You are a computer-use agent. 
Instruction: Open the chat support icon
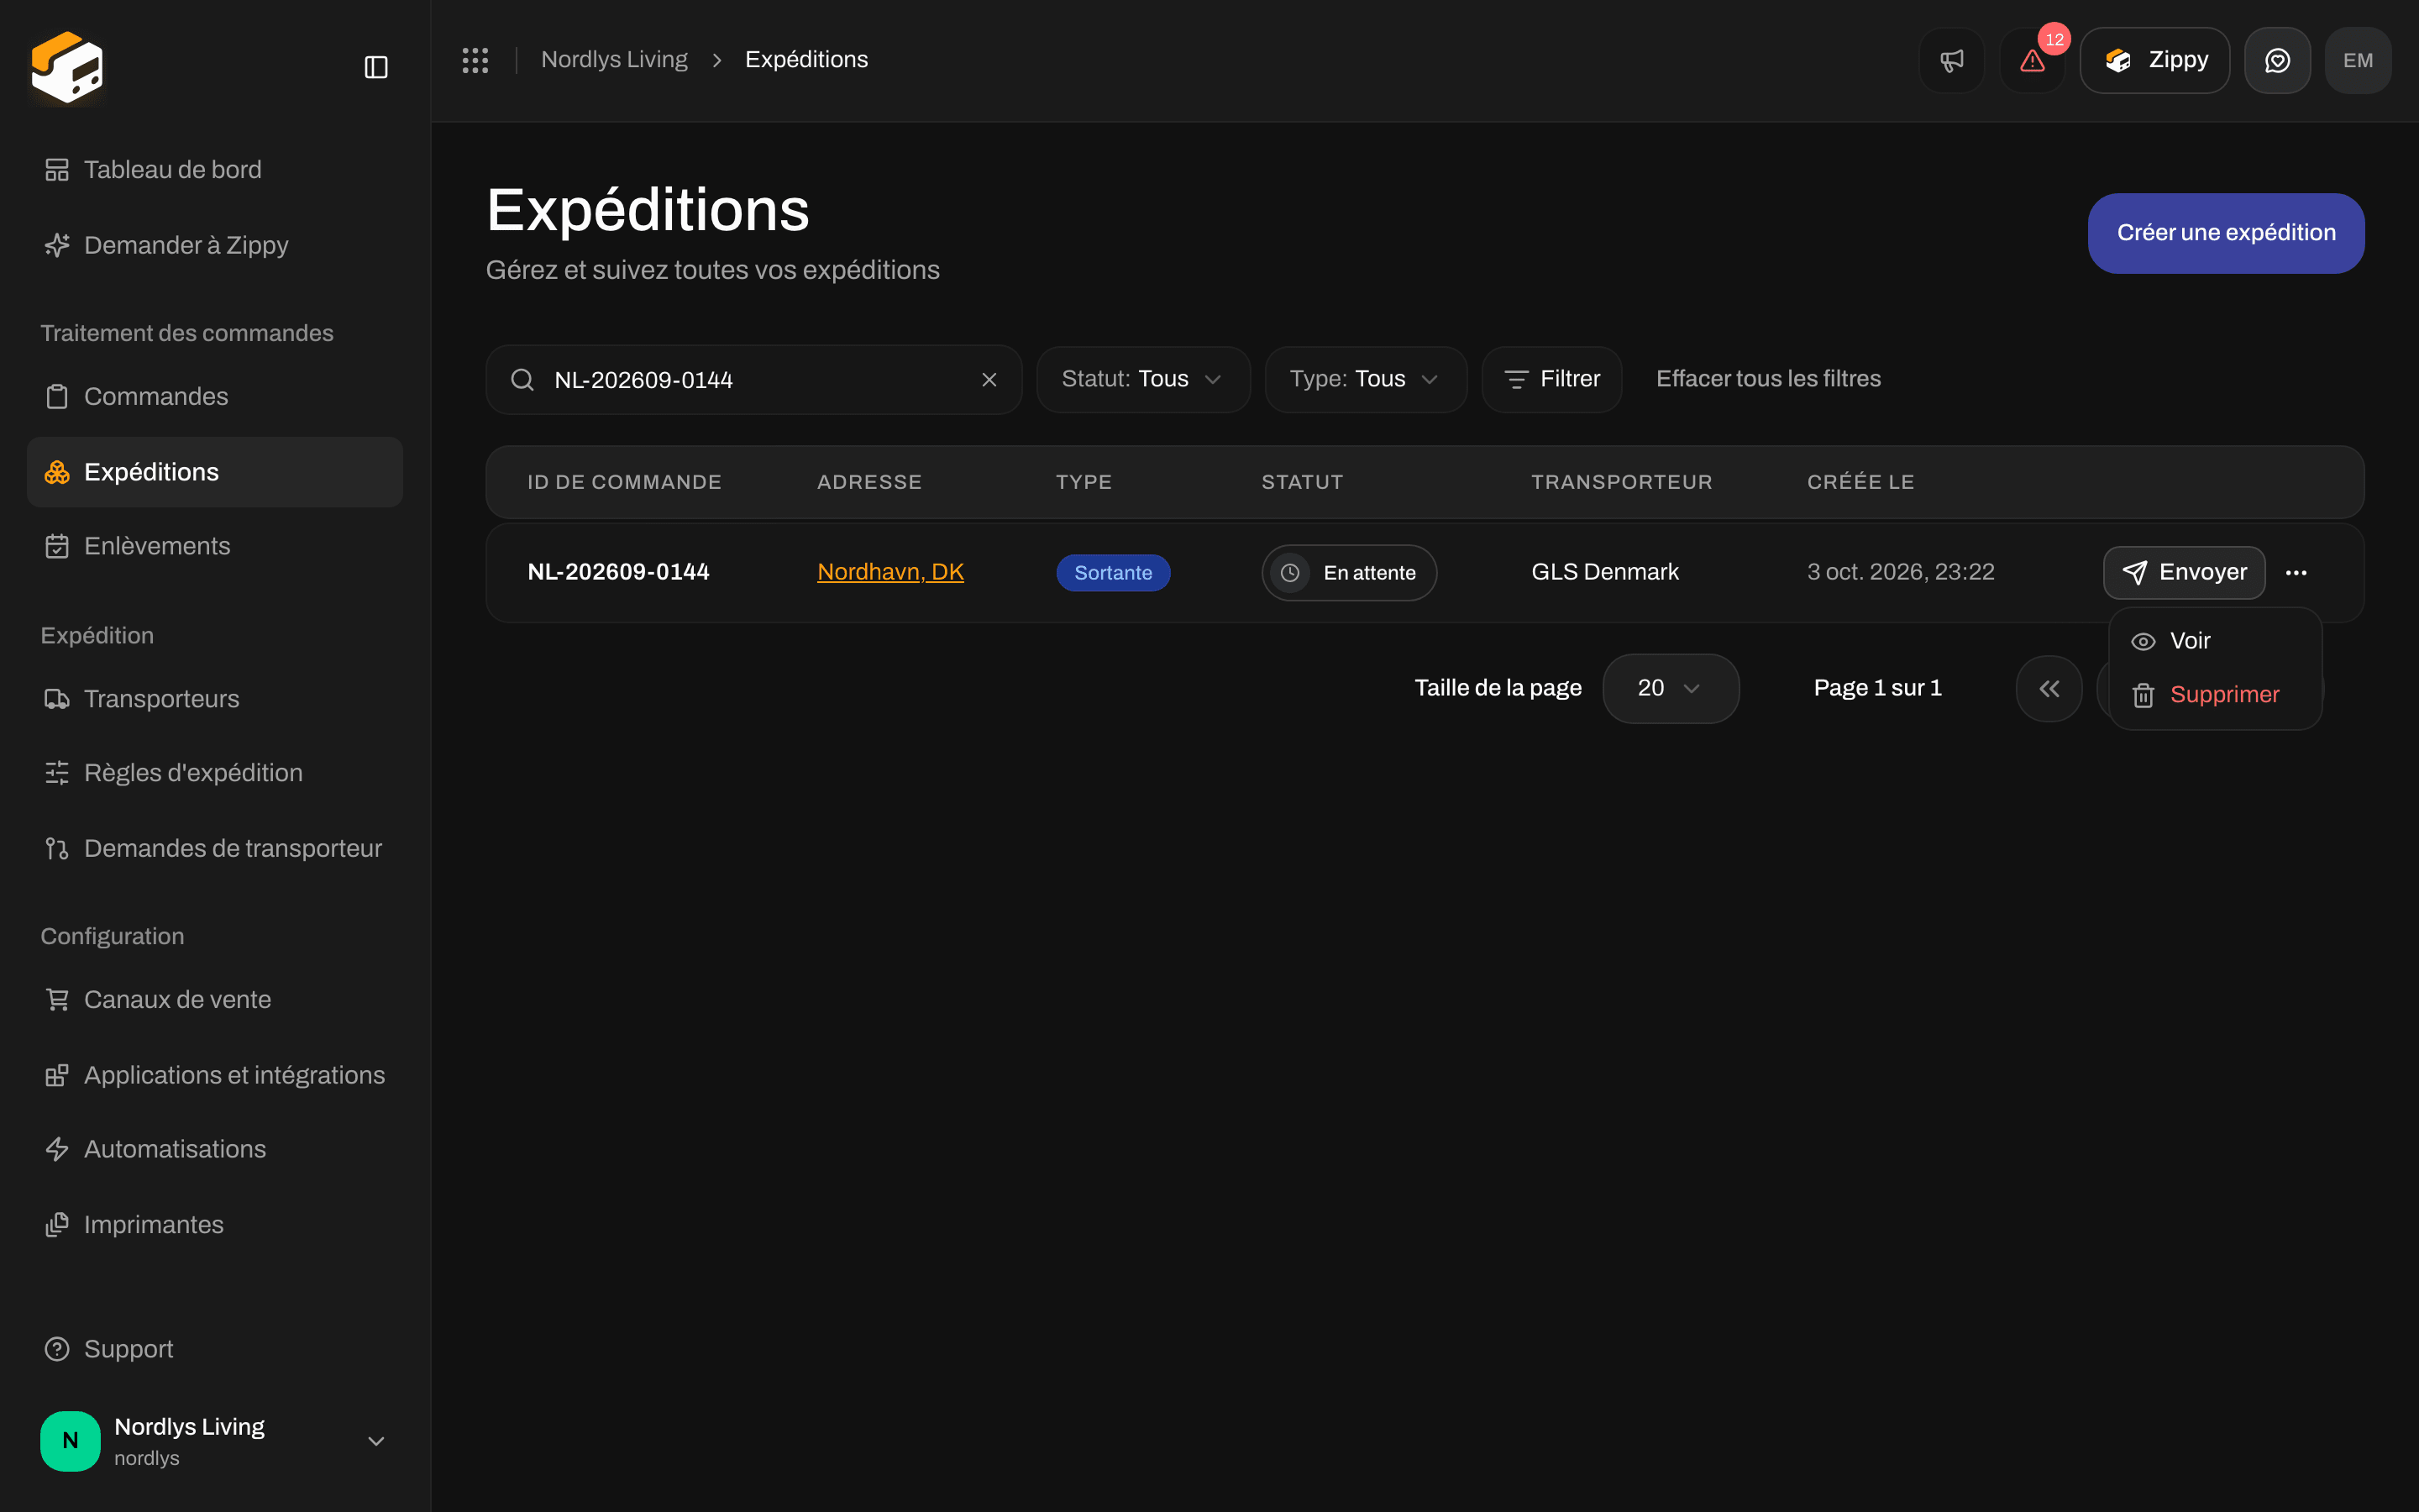(2277, 60)
